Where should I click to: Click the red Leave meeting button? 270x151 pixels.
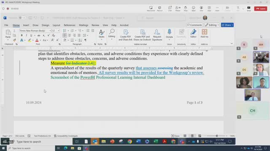click(x=261, y=8)
